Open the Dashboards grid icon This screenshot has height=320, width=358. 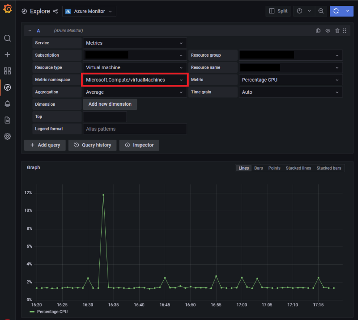[8, 71]
